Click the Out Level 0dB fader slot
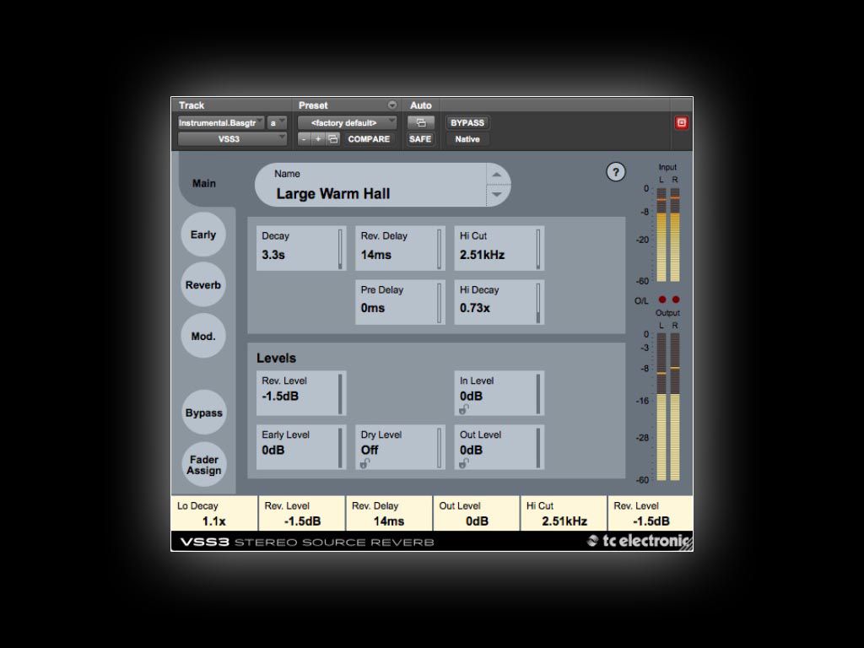This screenshot has width=864, height=648. [477, 513]
